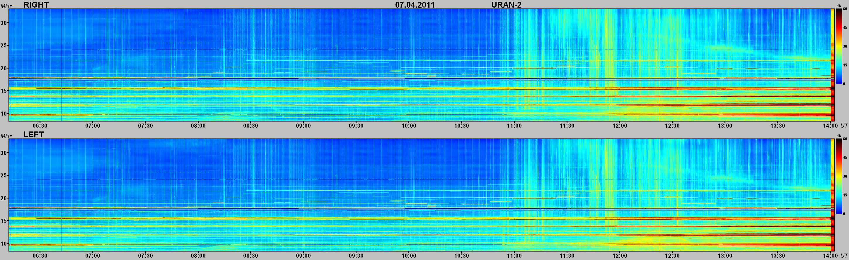Click the 10:30 tick on LEFT panel time axis

pyautogui.click(x=461, y=255)
